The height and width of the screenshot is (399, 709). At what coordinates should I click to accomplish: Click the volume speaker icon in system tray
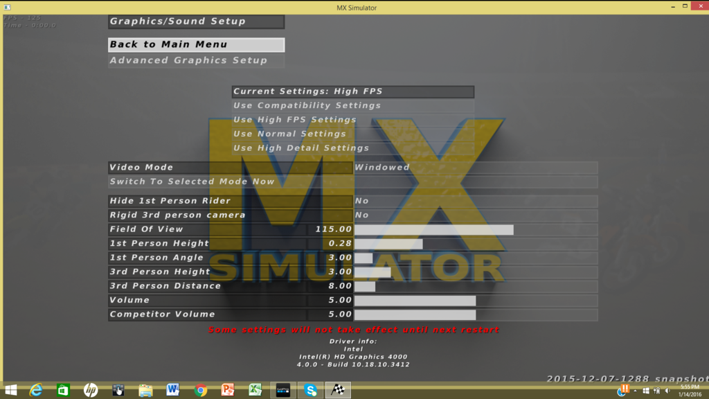[x=667, y=391]
